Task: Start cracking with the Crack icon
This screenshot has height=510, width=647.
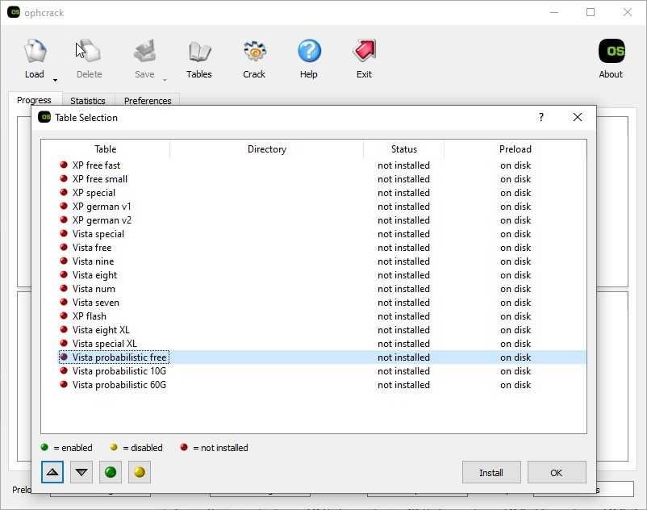Action: [x=254, y=53]
